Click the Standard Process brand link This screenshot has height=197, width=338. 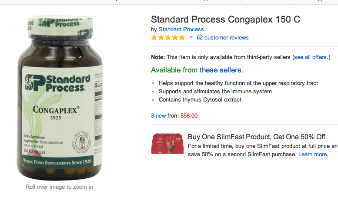[x=181, y=29]
